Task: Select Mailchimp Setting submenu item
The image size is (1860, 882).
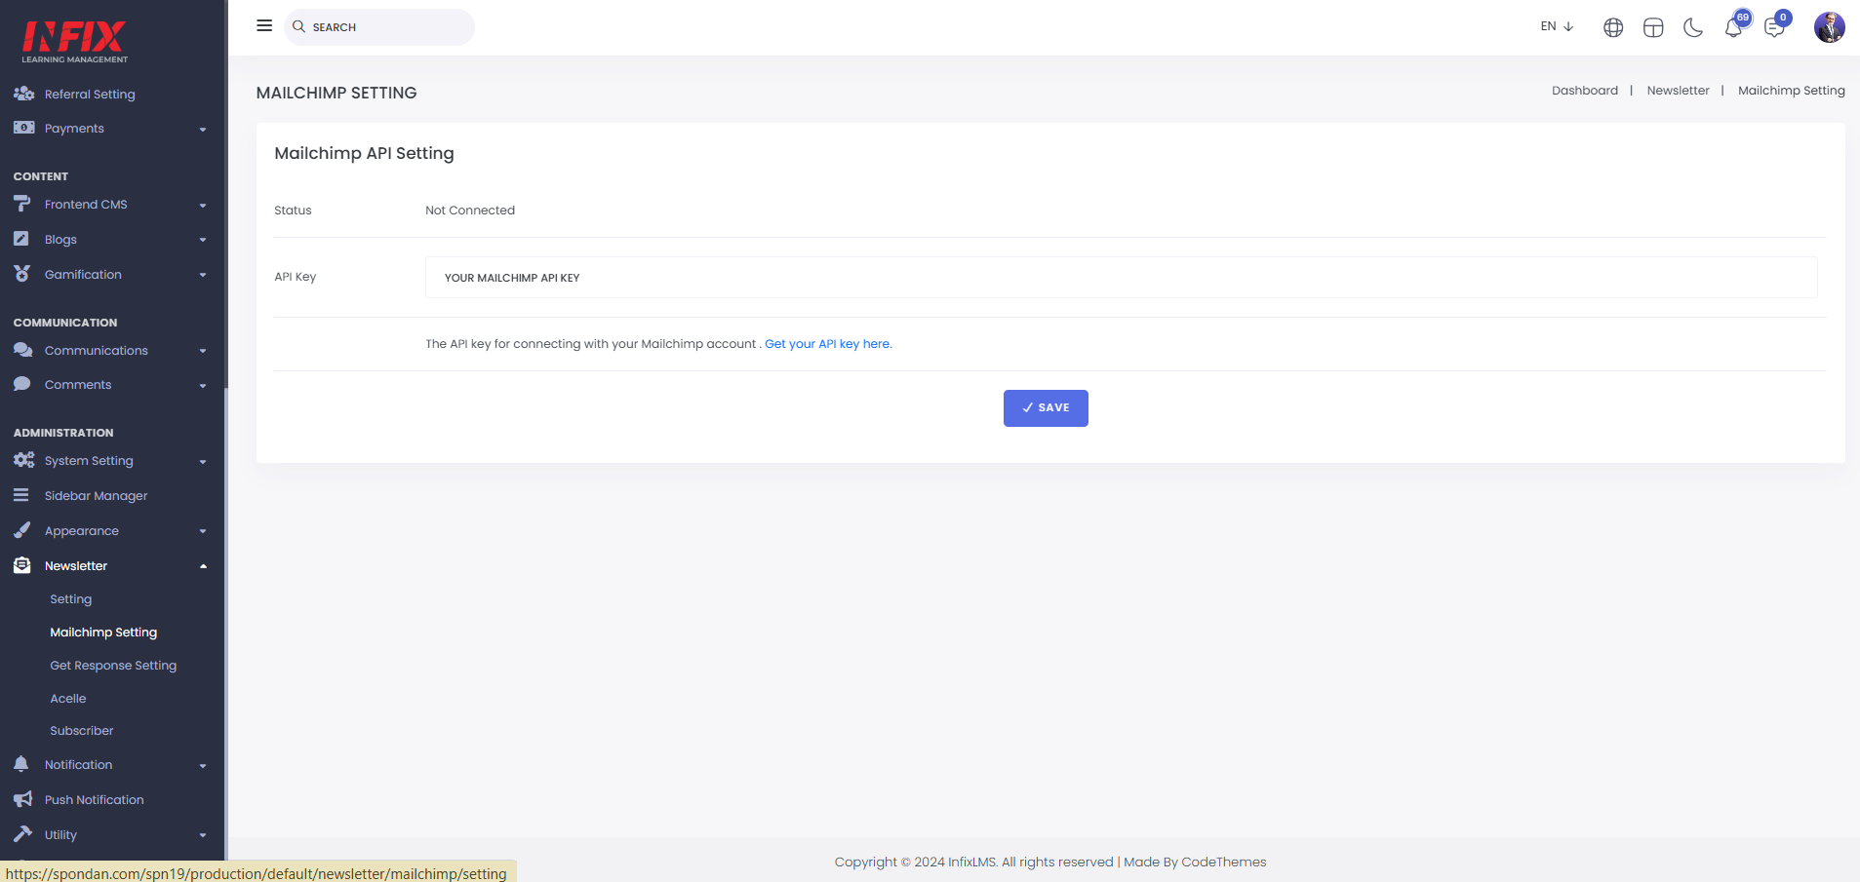Action: click(103, 632)
